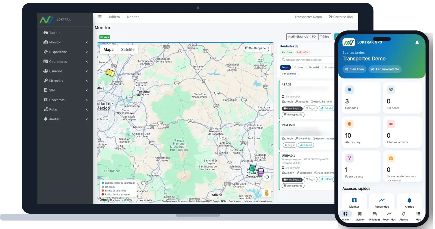Open Historial for the RAM 1500 unit
Screen dimensions: 435x229
[x=306, y=145]
